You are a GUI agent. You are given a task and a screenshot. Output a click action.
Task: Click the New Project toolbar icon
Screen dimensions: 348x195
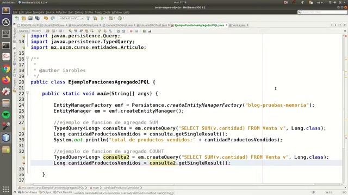click(x=24, y=18)
